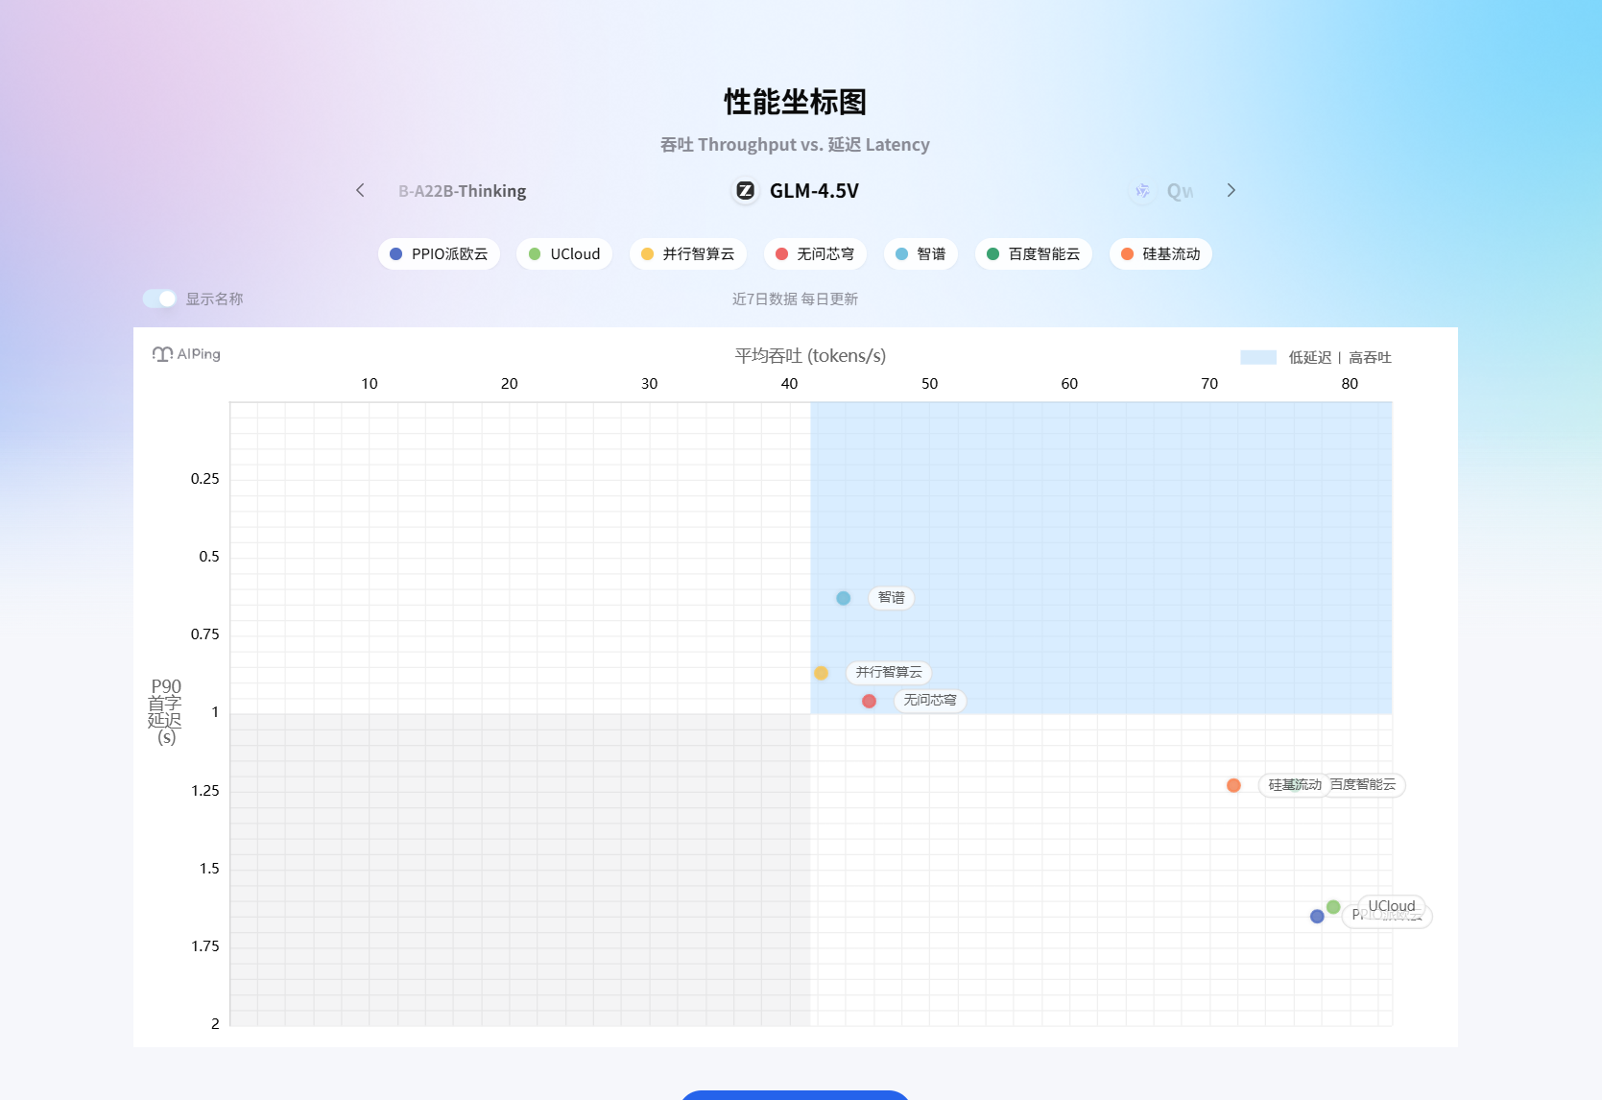Toggle 并行智算云 legend filter

click(x=687, y=253)
